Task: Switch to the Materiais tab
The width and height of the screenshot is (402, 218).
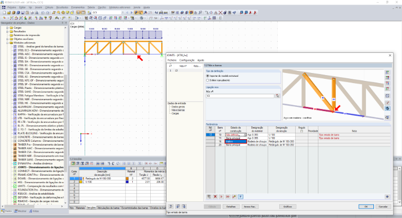Action: point(80,208)
